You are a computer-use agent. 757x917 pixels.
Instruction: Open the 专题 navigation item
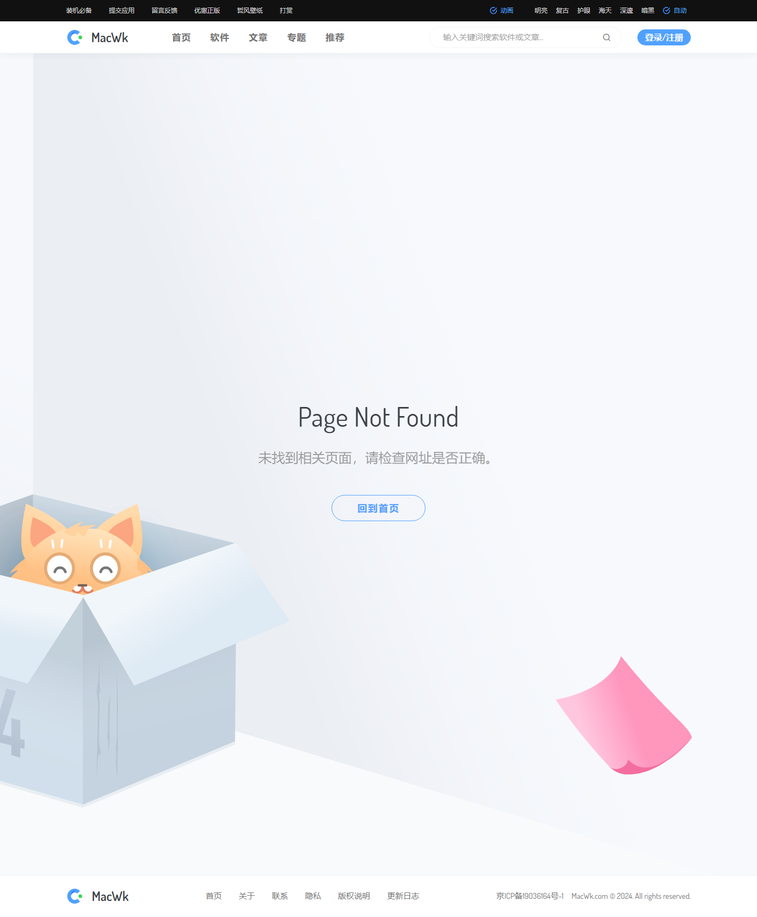296,37
